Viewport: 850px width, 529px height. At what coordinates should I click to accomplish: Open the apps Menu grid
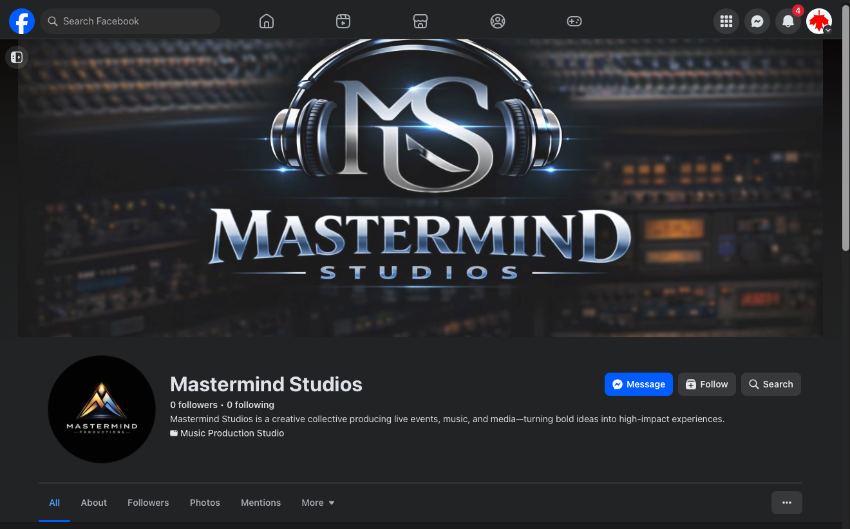(x=726, y=21)
